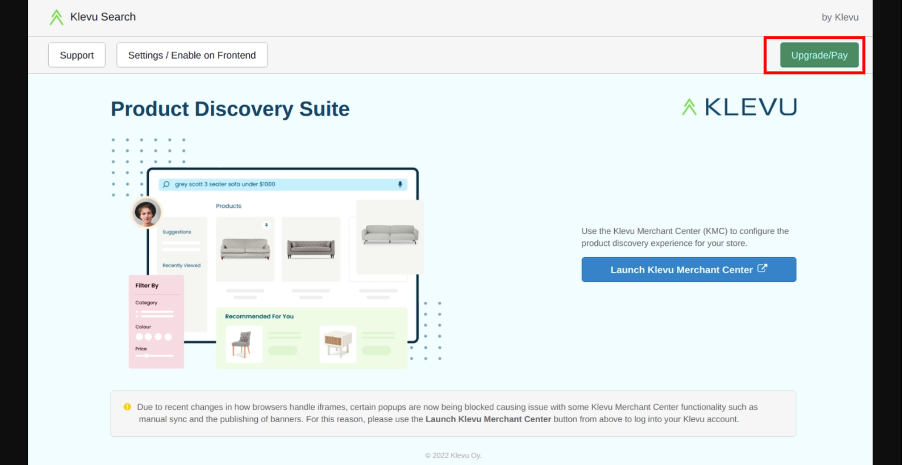The image size is (902, 465).
Task: Open Settings / Enable on Frontend
Action: (x=192, y=55)
